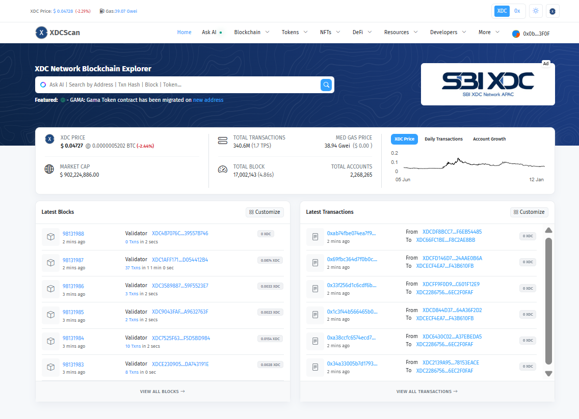Click the document icon for txn 0x34a33005b7d1793
This screenshot has width=579, height=419.
[315, 367]
